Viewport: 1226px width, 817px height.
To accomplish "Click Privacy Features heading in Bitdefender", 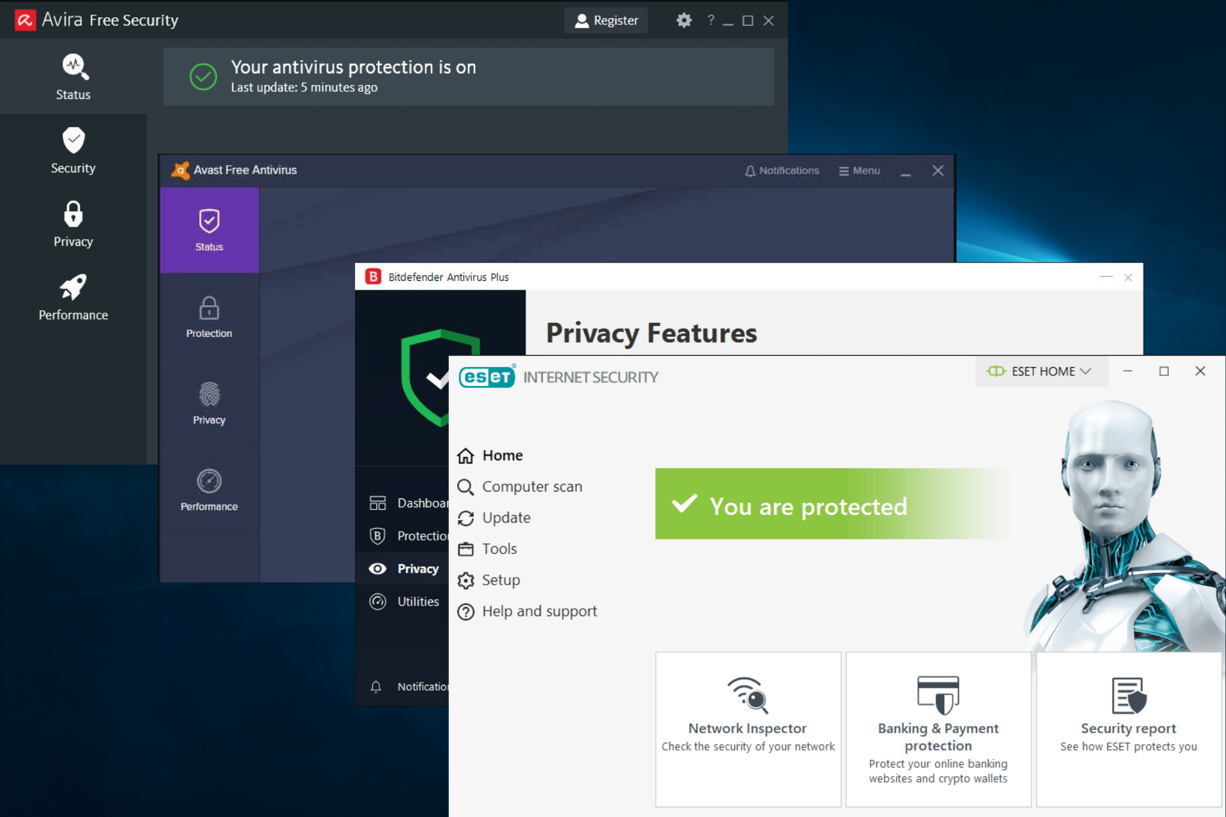I will pyautogui.click(x=651, y=333).
